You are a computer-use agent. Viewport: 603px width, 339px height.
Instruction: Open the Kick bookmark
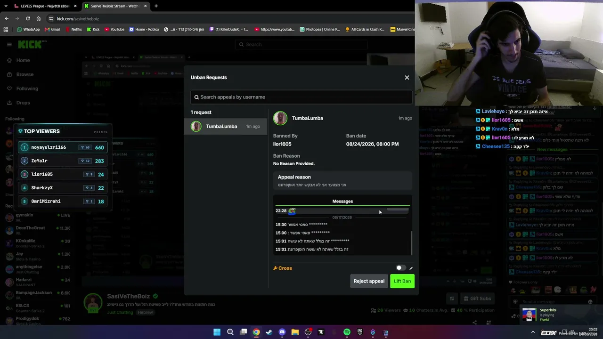pos(93,29)
